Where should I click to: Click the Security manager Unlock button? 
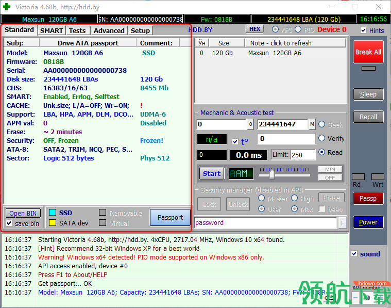(238, 204)
